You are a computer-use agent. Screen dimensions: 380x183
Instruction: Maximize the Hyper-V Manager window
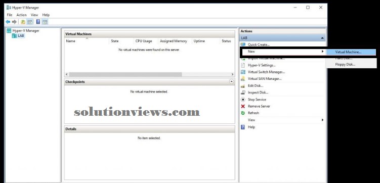pyautogui.click(x=308, y=8)
